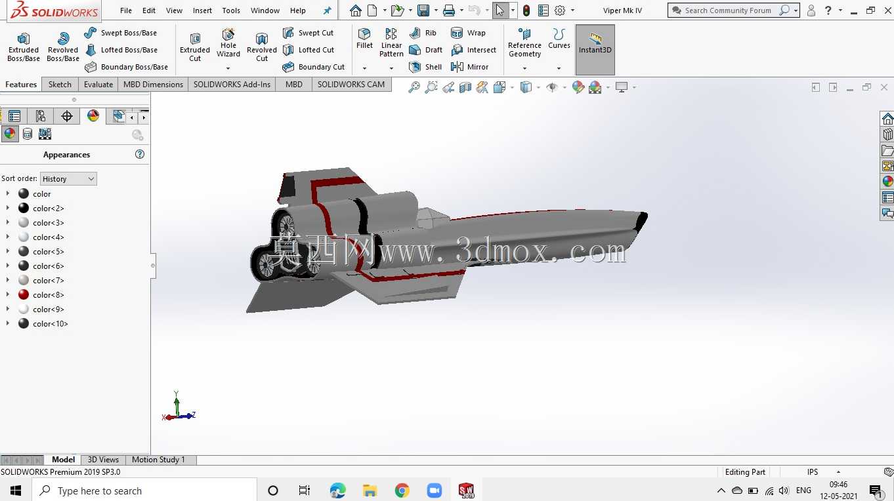The height and width of the screenshot is (501, 894).
Task: Select the Linear Pattern tool
Action: [x=391, y=43]
